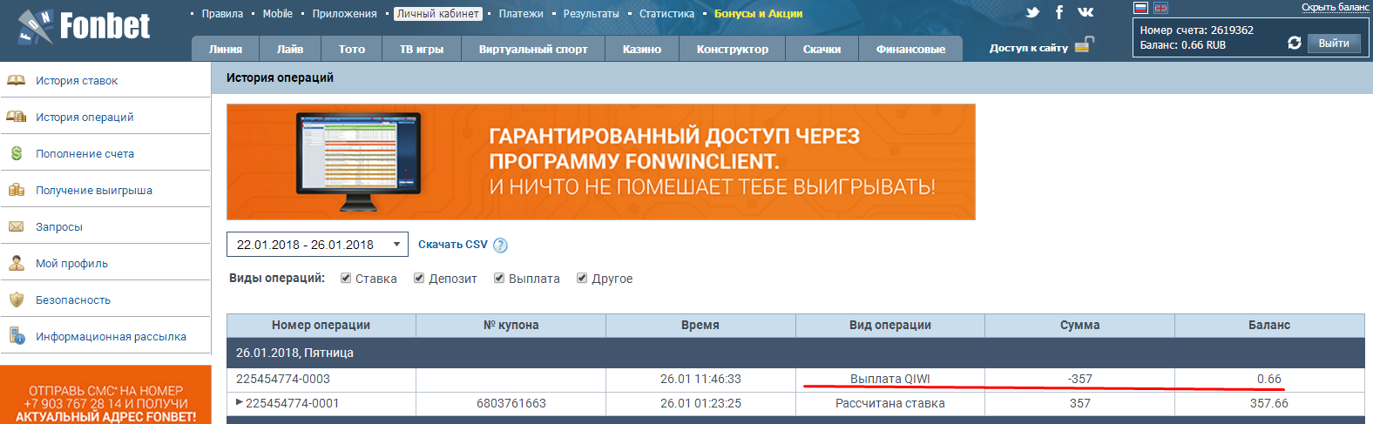Open Fonbet's Twitter page icon
Viewport: 1373px width, 424px height.
(x=1032, y=12)
